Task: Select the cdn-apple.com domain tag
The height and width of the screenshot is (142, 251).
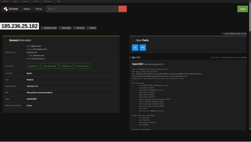Action: (50, 66)
